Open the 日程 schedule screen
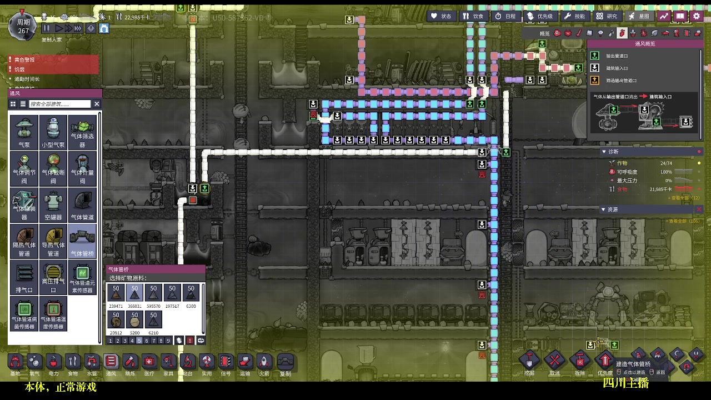Image resolution: width=711 pixels, height=400 pixels. point(505,16)
